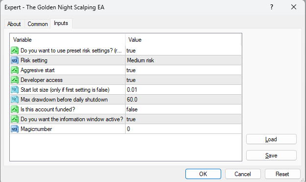
Task: Change the information window active true value
Action: click(183, 119)
